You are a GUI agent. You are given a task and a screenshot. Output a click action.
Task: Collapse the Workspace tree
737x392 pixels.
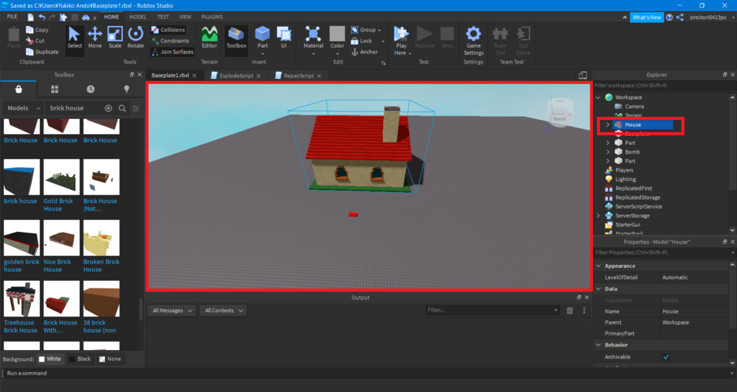pos(599,98)
